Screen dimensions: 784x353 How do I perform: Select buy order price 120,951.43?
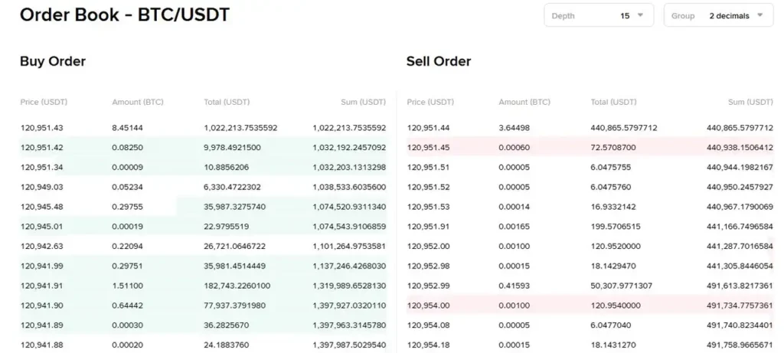[x=42, y=128]
